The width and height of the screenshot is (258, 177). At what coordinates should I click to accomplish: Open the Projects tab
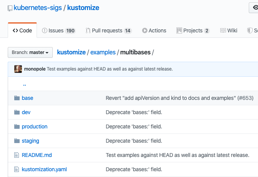click(x=193, y=30)
